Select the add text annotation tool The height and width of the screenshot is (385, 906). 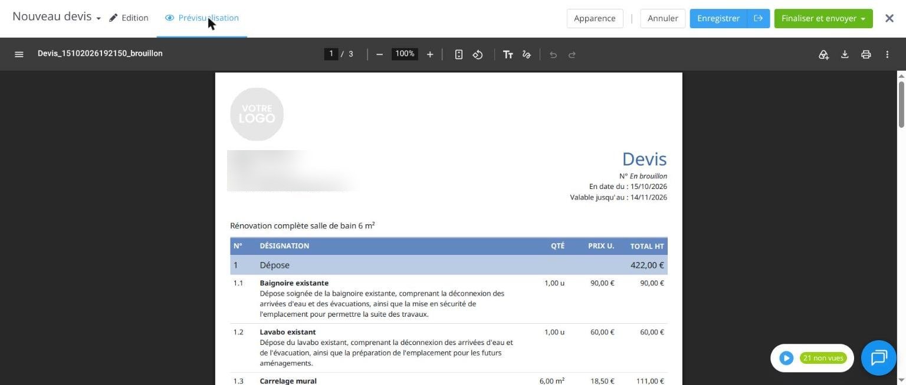pyautogui.click(x=508, y=54)
